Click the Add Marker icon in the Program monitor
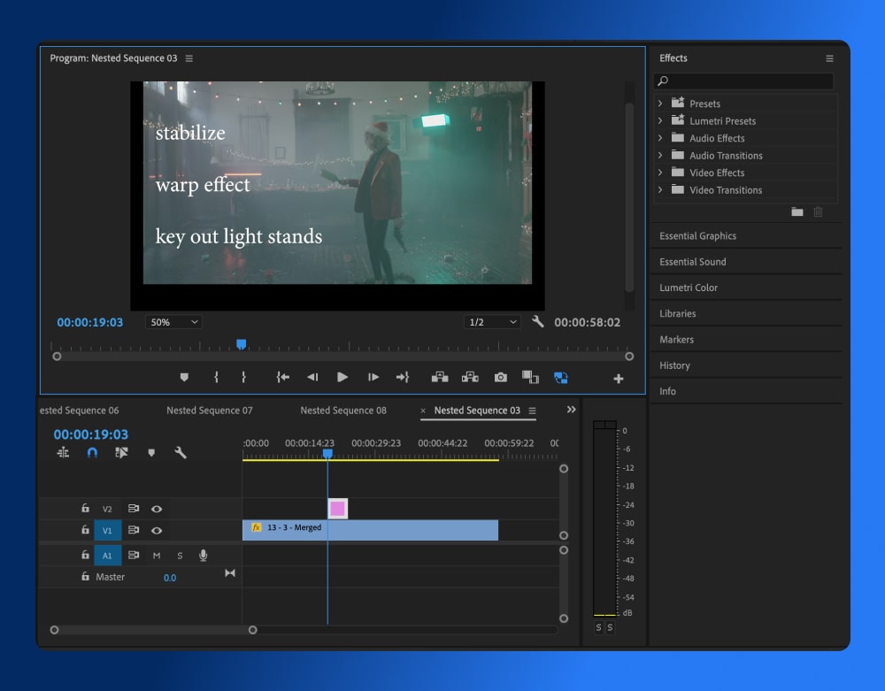 click(x=183, y=377)
